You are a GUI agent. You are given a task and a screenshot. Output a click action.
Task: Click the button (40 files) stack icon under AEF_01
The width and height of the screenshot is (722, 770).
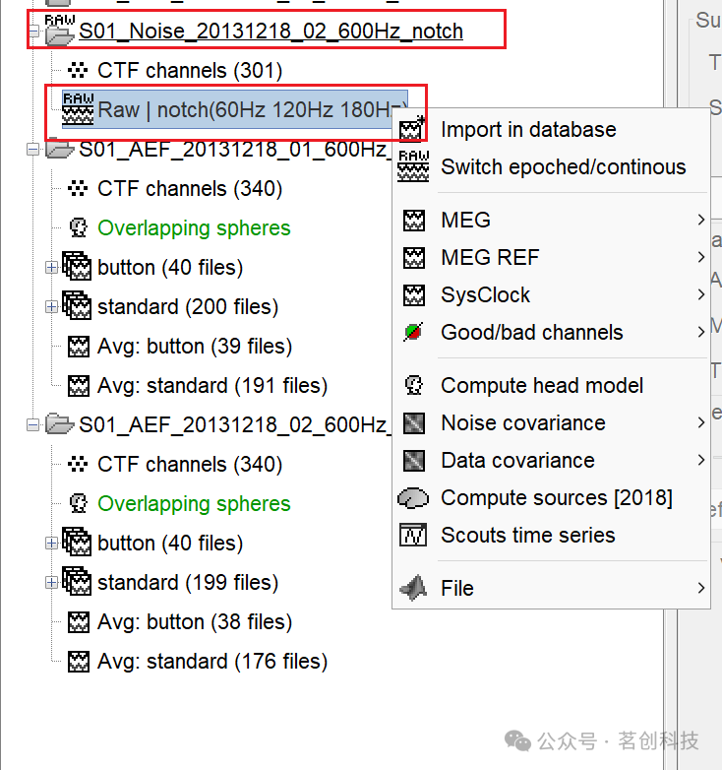(77, 267)
